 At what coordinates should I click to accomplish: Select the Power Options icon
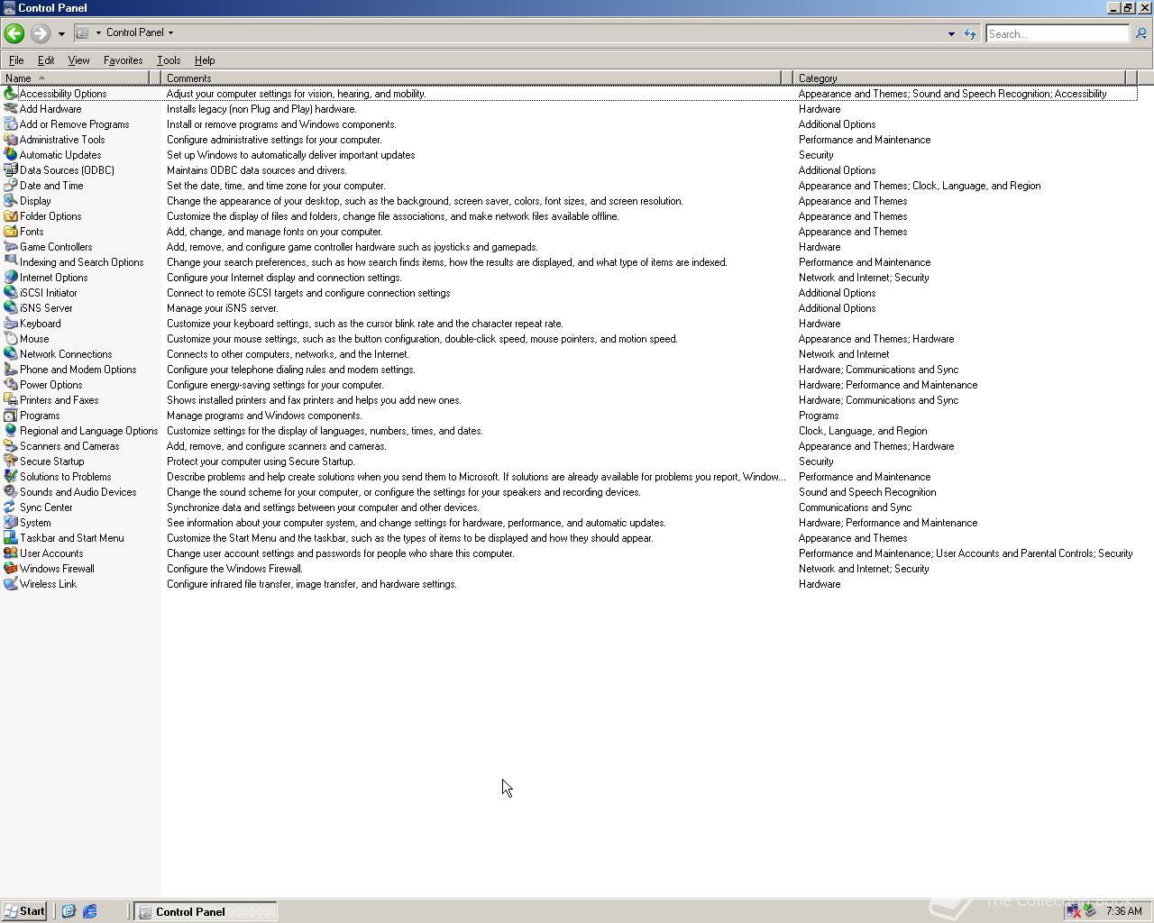pos(11,385)
